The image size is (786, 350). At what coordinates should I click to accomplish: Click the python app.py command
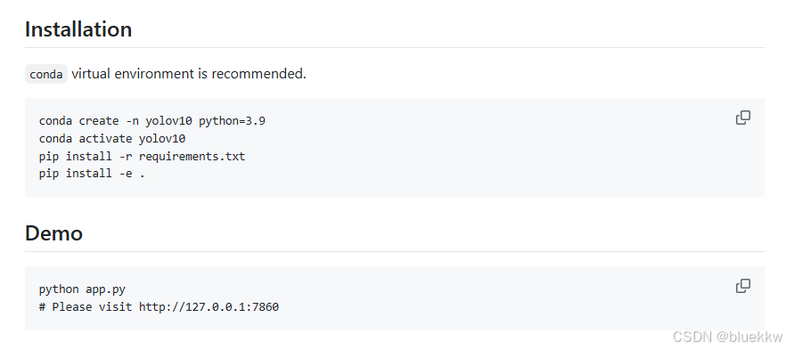click(82, 289)
